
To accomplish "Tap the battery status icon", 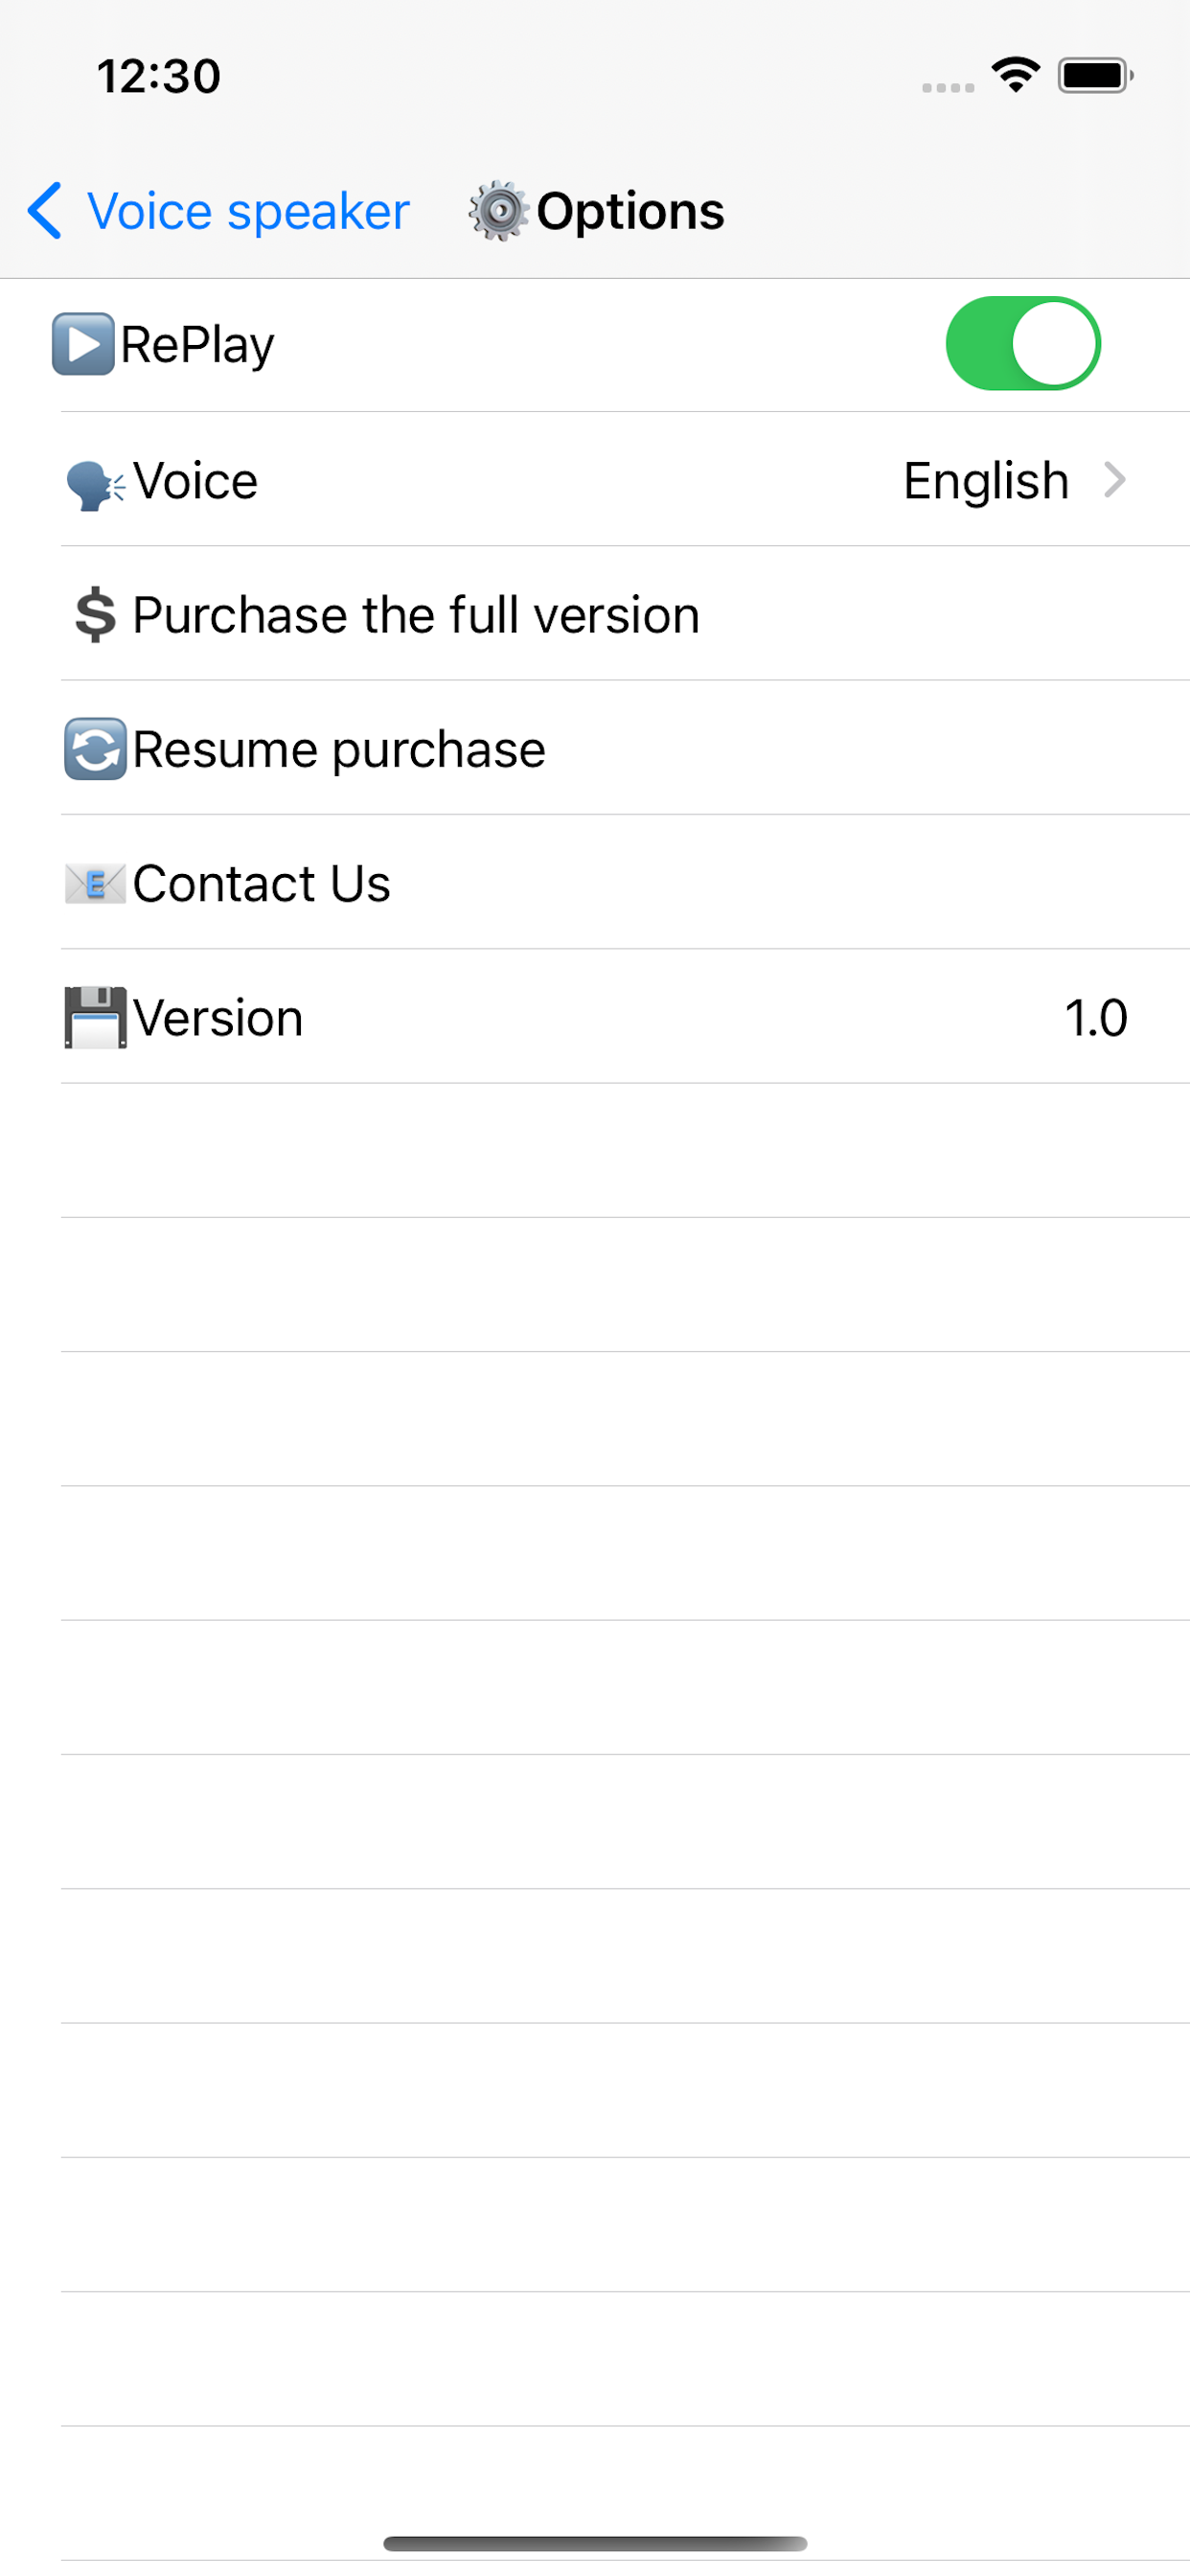I will 1096,75.
